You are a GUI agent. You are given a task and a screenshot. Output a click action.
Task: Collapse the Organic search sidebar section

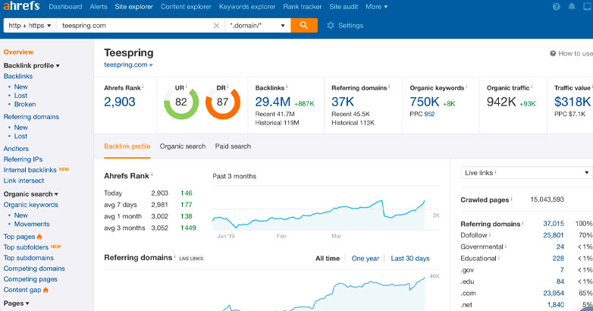pyautogui.click(x=31, y=194)
